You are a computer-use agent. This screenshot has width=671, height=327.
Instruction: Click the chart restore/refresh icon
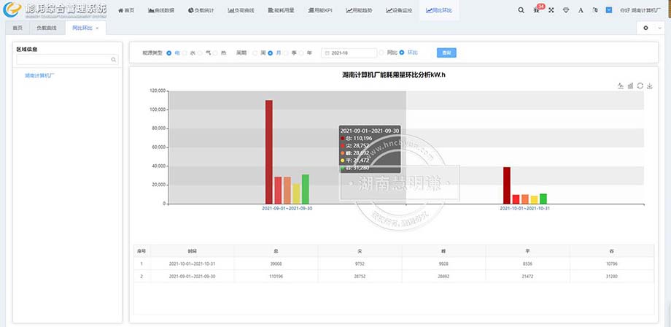point(640,86)
